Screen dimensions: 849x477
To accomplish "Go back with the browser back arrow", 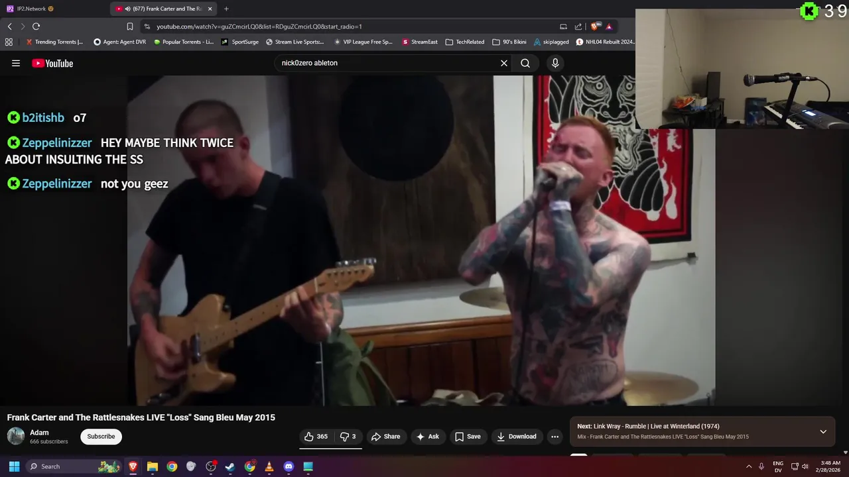I will (x=9, y=26).
